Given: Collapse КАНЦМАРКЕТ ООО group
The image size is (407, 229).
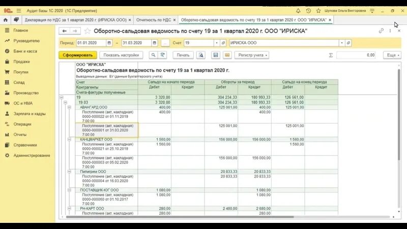Looking at the screenshot, I should click(x=69, y=139).
